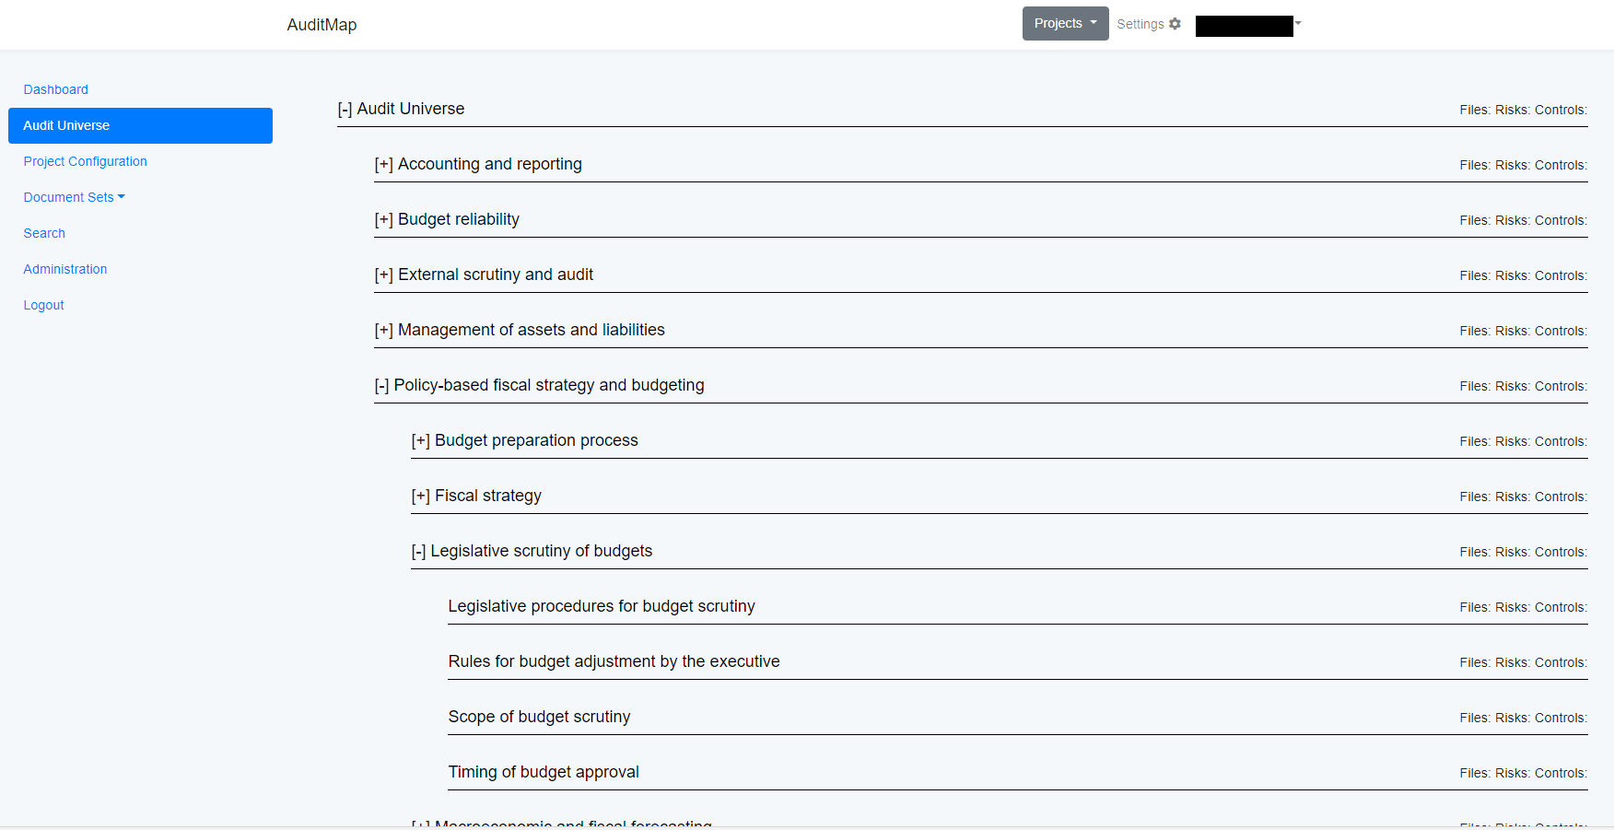The image size is (1614, 830).
Task: Click the Logout link
Action: [x=44, y=305]
